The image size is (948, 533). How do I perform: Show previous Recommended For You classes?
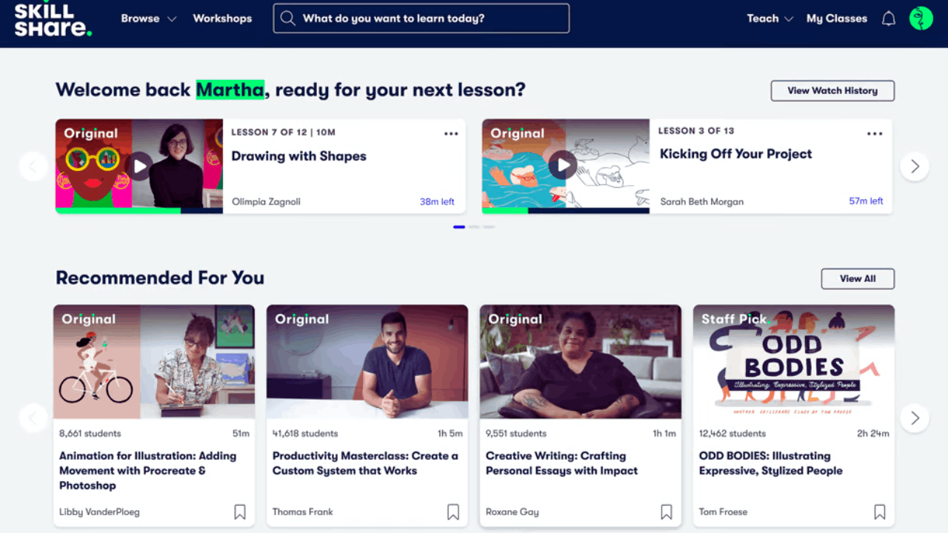pyautogui.click(x=33, y=418)
